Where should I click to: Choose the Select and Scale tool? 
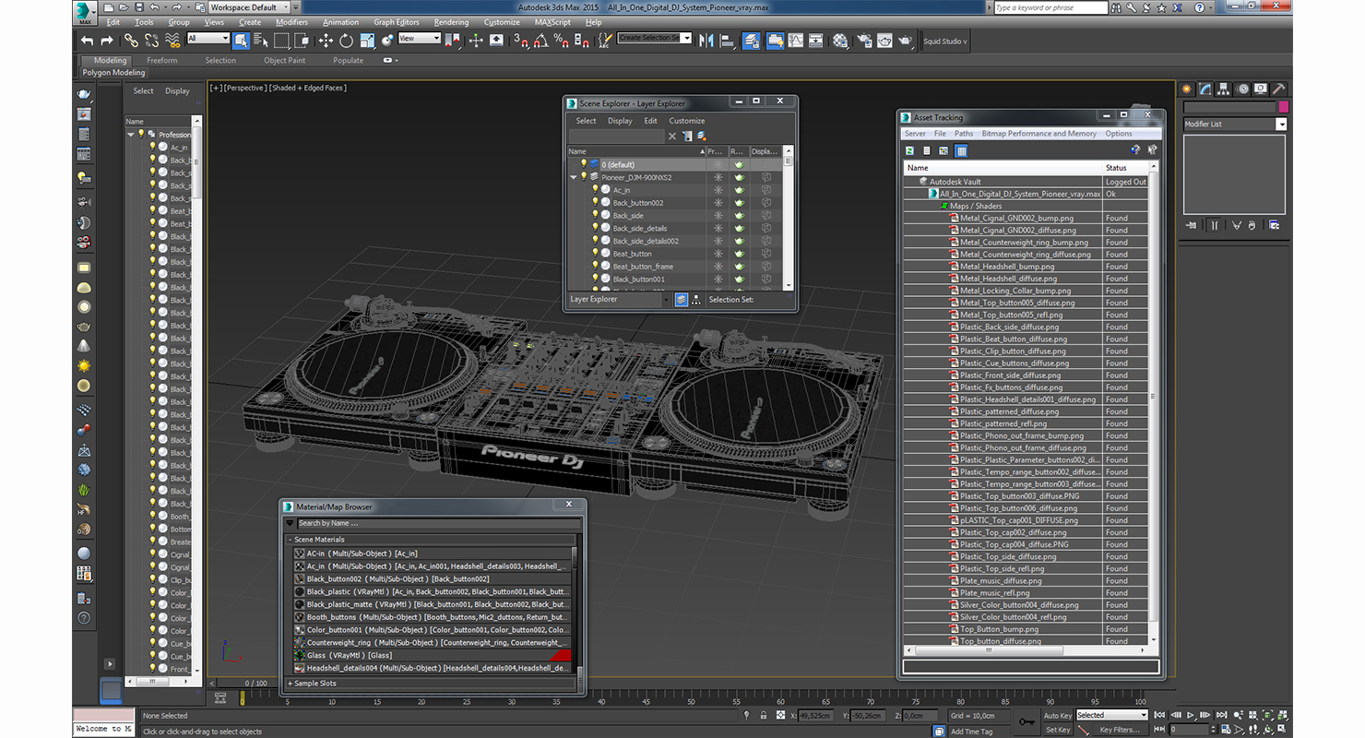[x=367, y=41]
